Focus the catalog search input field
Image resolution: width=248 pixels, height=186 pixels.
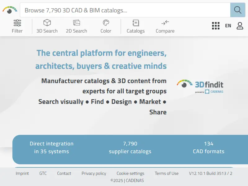[125, 10]
